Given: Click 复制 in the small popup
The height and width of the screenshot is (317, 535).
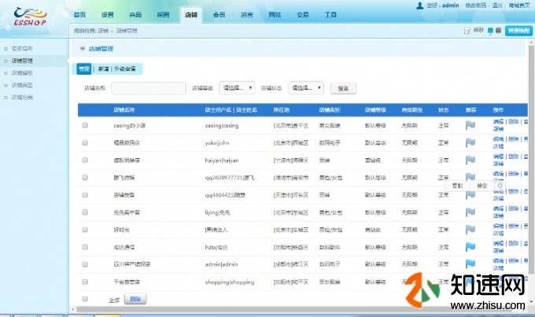Looking at the screenshot, I should pos(457,186).
